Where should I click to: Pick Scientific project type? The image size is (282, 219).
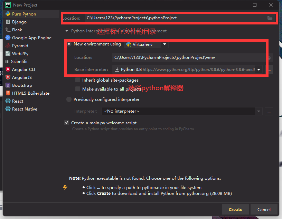pyautogui.click(x=31, y=62)
